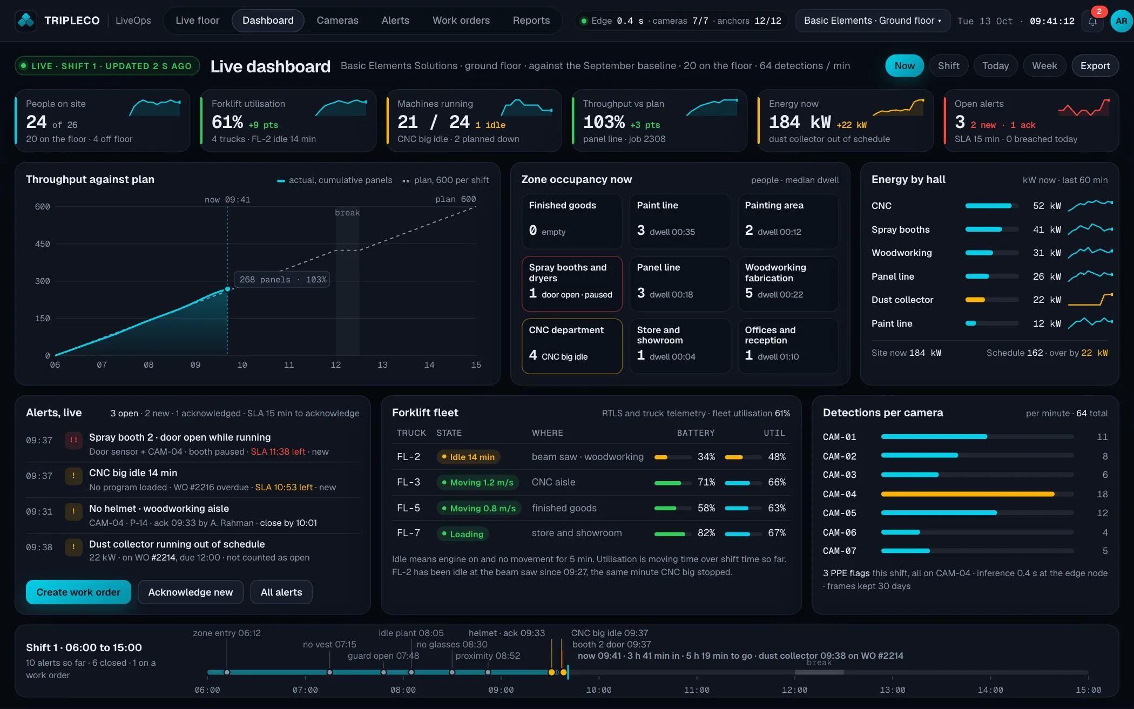Go to the Alerts tab
Viewport: 1134px width, 709px height.
(395, 21)
